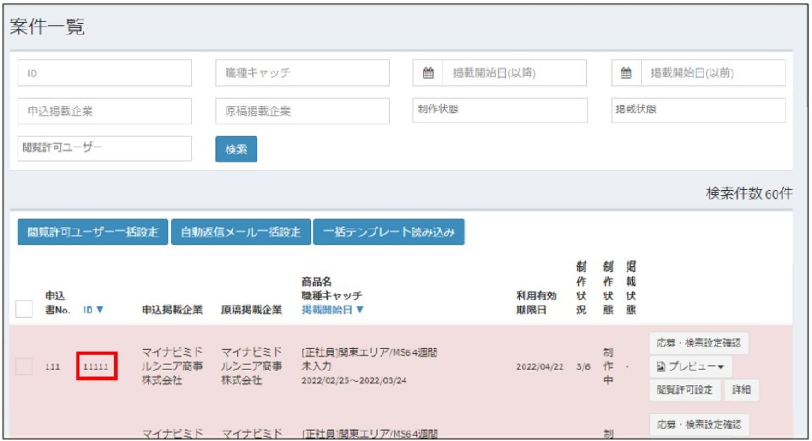Open the 掲載状態 filter dropdown
812x441 pixels.
point(698,110)
